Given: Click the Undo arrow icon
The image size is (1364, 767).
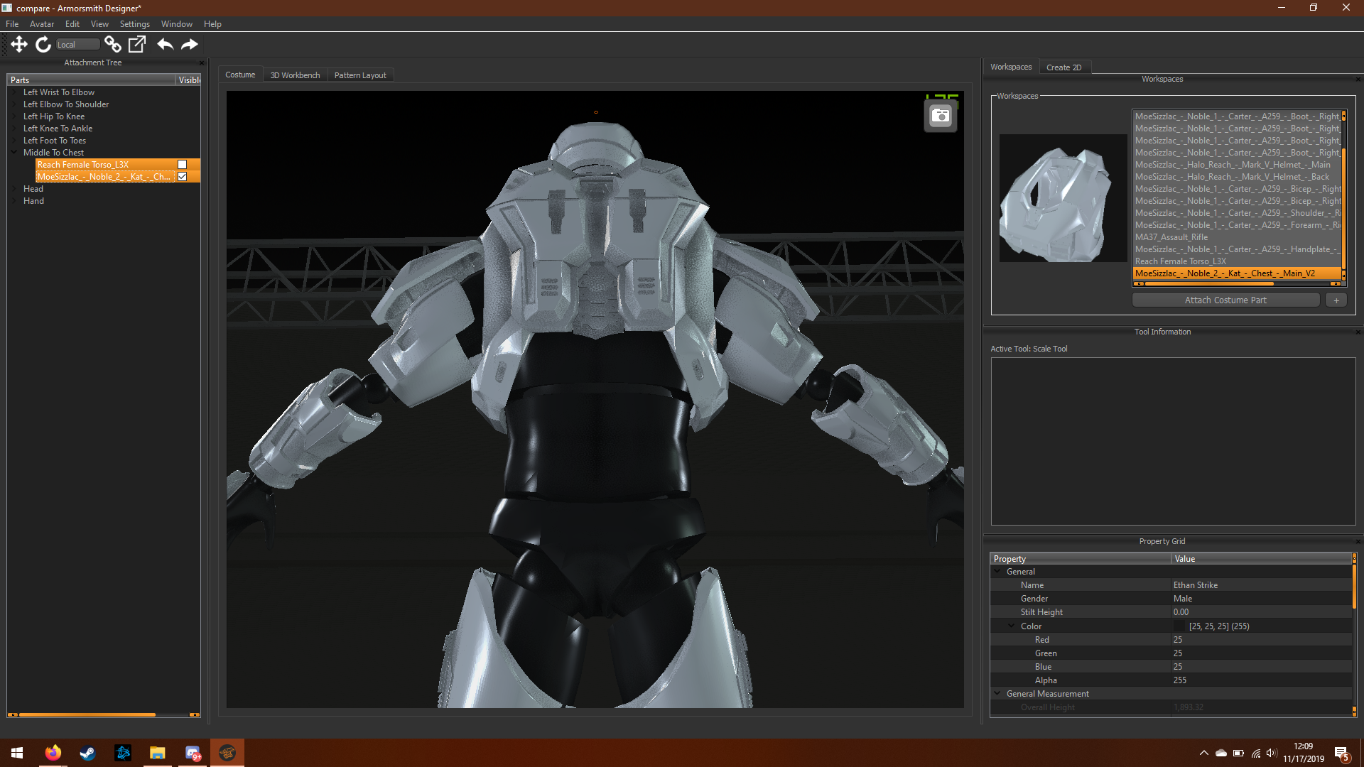Looking at the screenshot, I should point(165,44).
